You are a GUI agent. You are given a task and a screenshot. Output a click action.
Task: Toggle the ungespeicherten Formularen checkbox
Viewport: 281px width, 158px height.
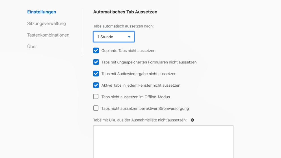coord(96,62)
